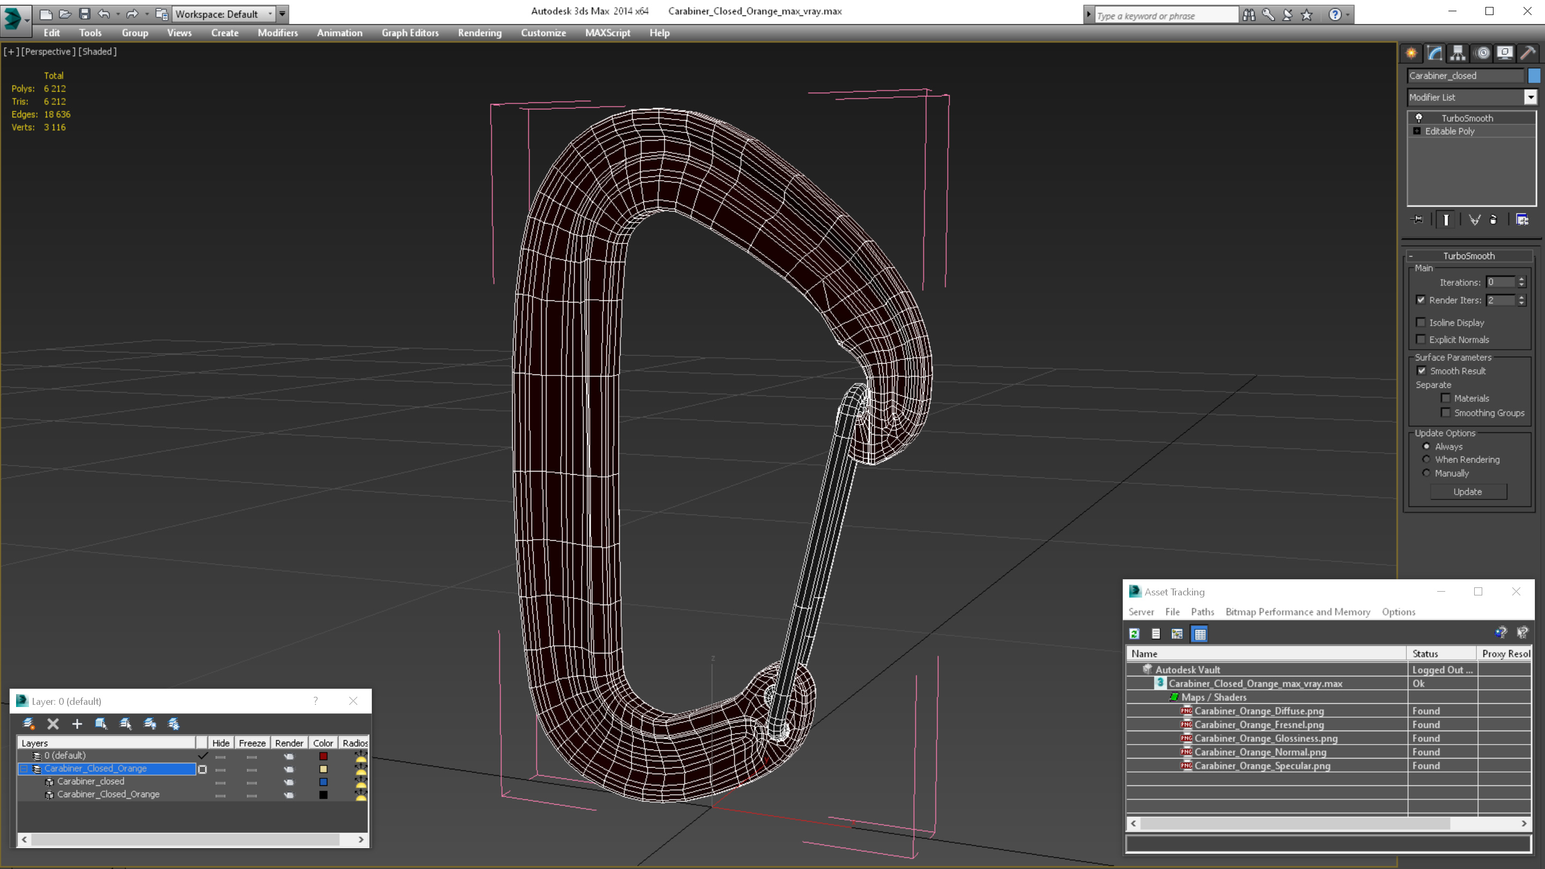1545x869 pixels.
Task: Collapse the Carabiner_Closed_Orange layer tree
Action: (x=25, y=768)
